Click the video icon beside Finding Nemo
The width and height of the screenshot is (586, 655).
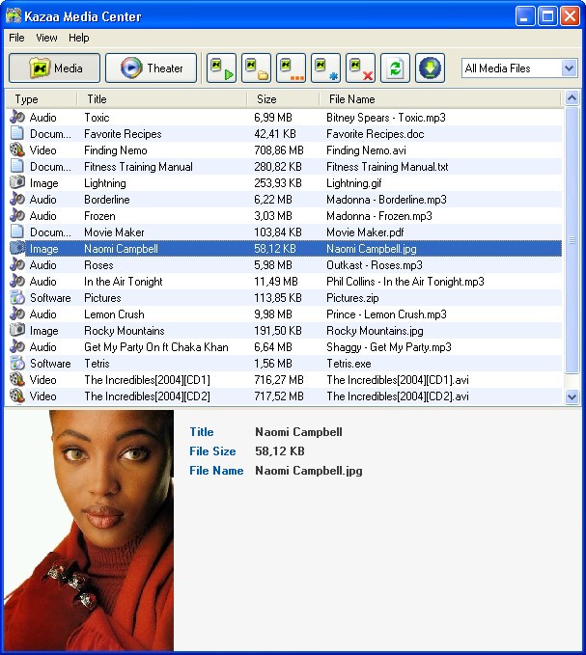coord(17,150)
